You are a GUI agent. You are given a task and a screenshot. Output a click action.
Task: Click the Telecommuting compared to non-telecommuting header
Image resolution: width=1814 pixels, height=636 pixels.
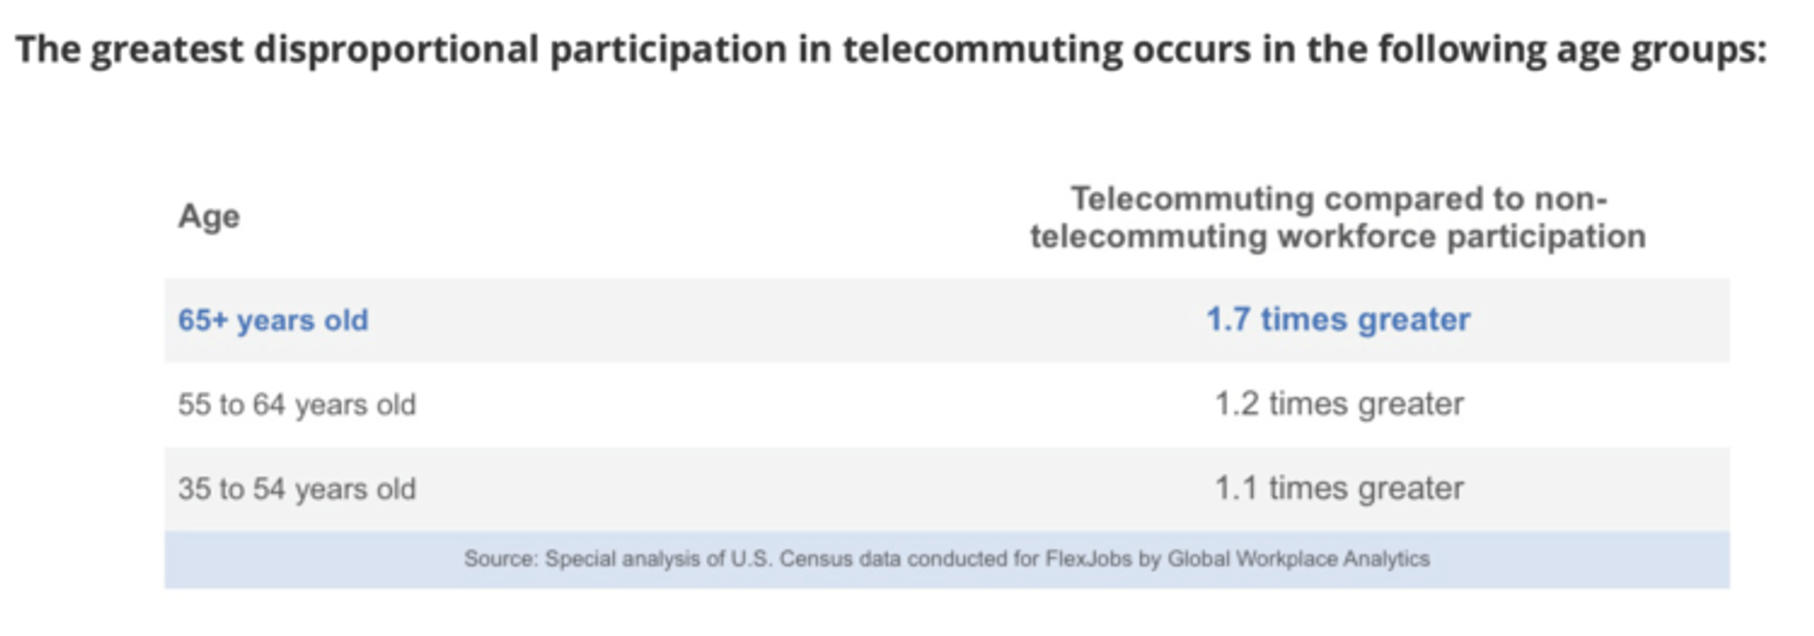click(1337, 217)
